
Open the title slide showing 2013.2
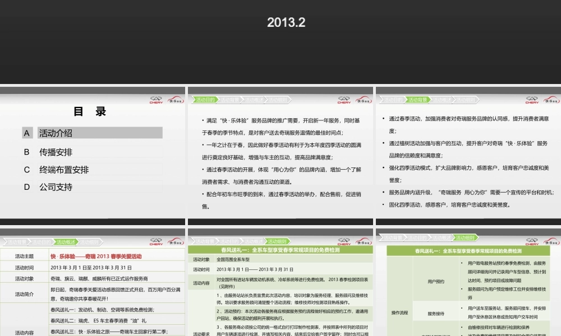pyautogui.click(x=280, y=42)
